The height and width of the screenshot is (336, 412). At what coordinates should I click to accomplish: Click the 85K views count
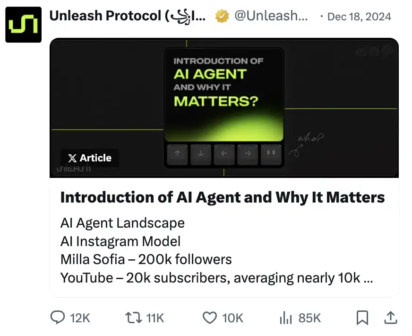pyautogui.click(x=309, y=318)
